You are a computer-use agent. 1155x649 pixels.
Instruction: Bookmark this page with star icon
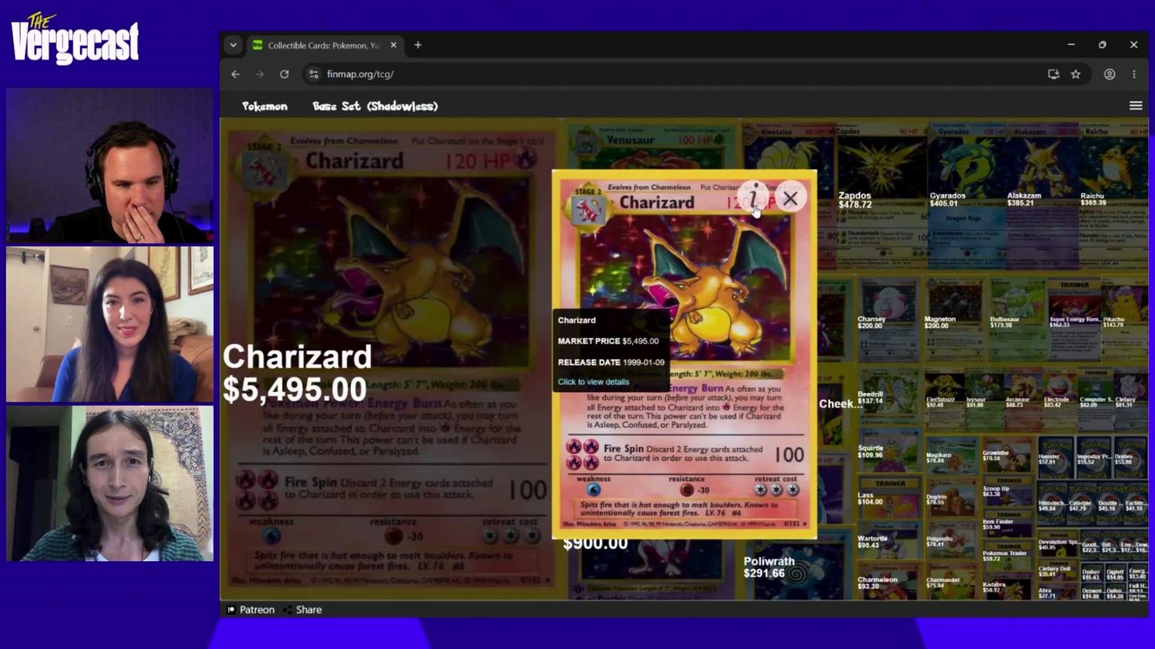[x=1076, y=74]
